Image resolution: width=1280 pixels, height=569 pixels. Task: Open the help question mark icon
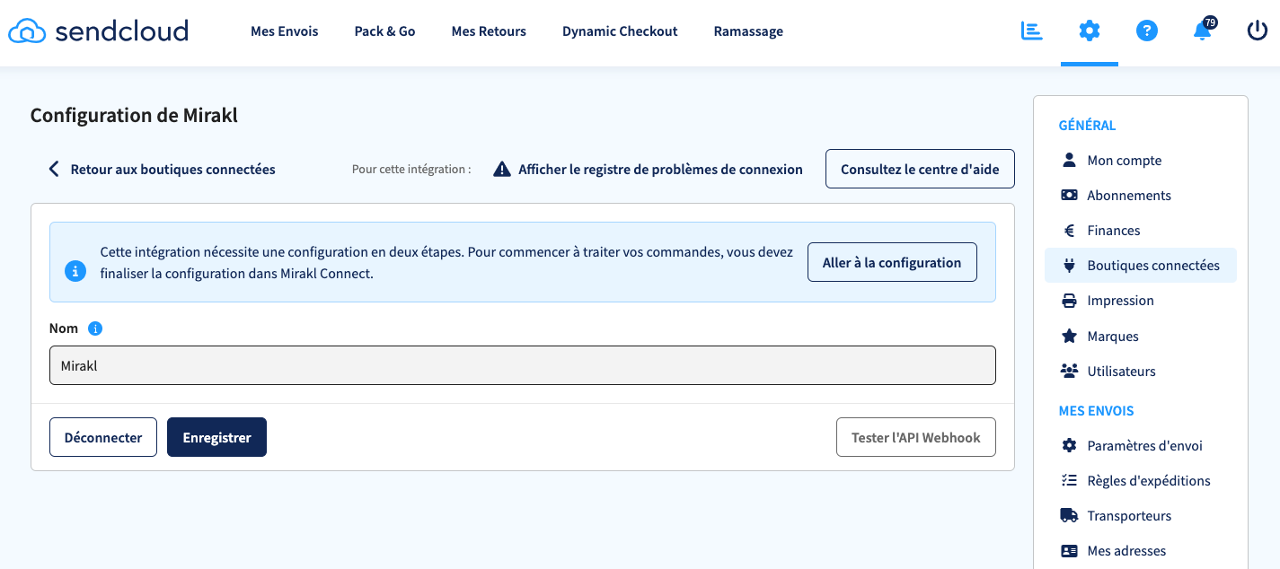coord(1147,30)
